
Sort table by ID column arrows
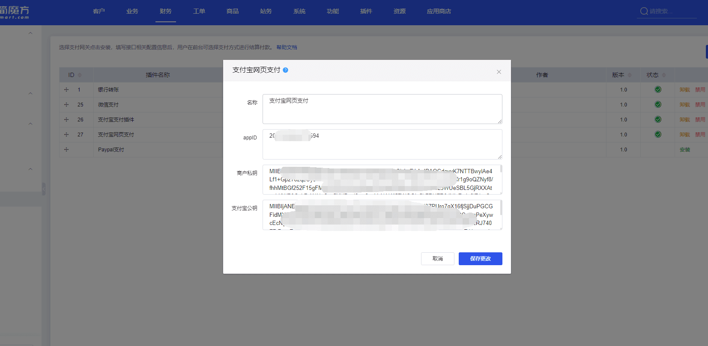tap(80, 75)
